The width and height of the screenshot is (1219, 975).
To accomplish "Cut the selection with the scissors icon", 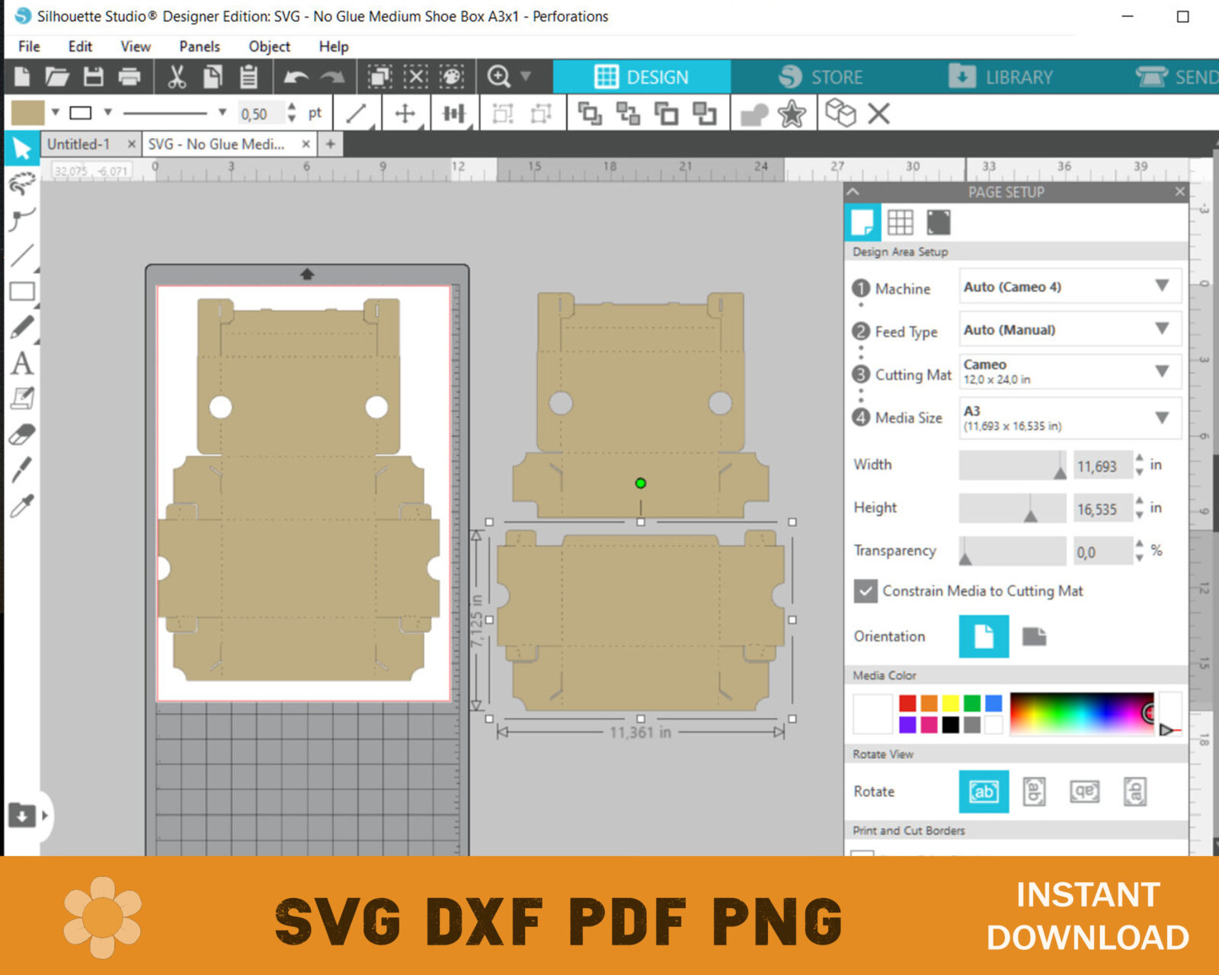I will click(177, 77).
